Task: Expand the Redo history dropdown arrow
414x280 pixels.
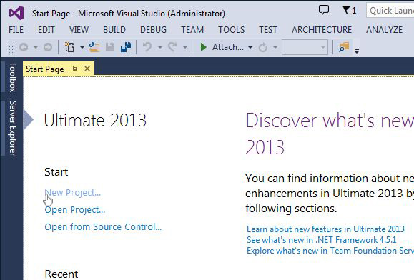Action: pyautogui.click(x=185, y=48)
